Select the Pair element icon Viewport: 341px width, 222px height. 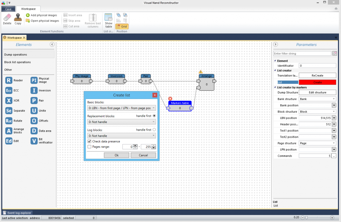pos(34,101)
